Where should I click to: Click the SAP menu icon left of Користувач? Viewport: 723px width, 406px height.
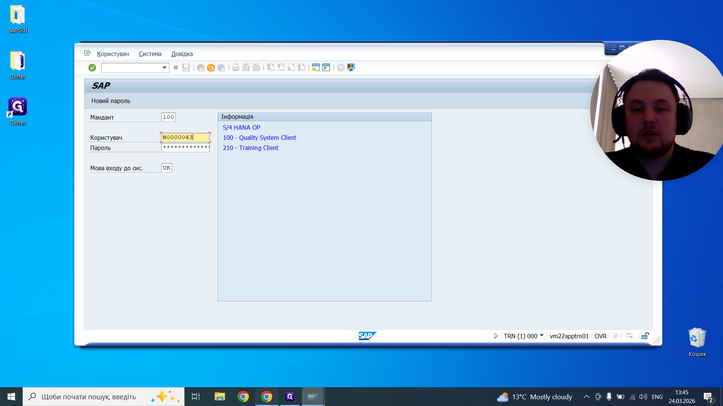(x=88, y=53)
